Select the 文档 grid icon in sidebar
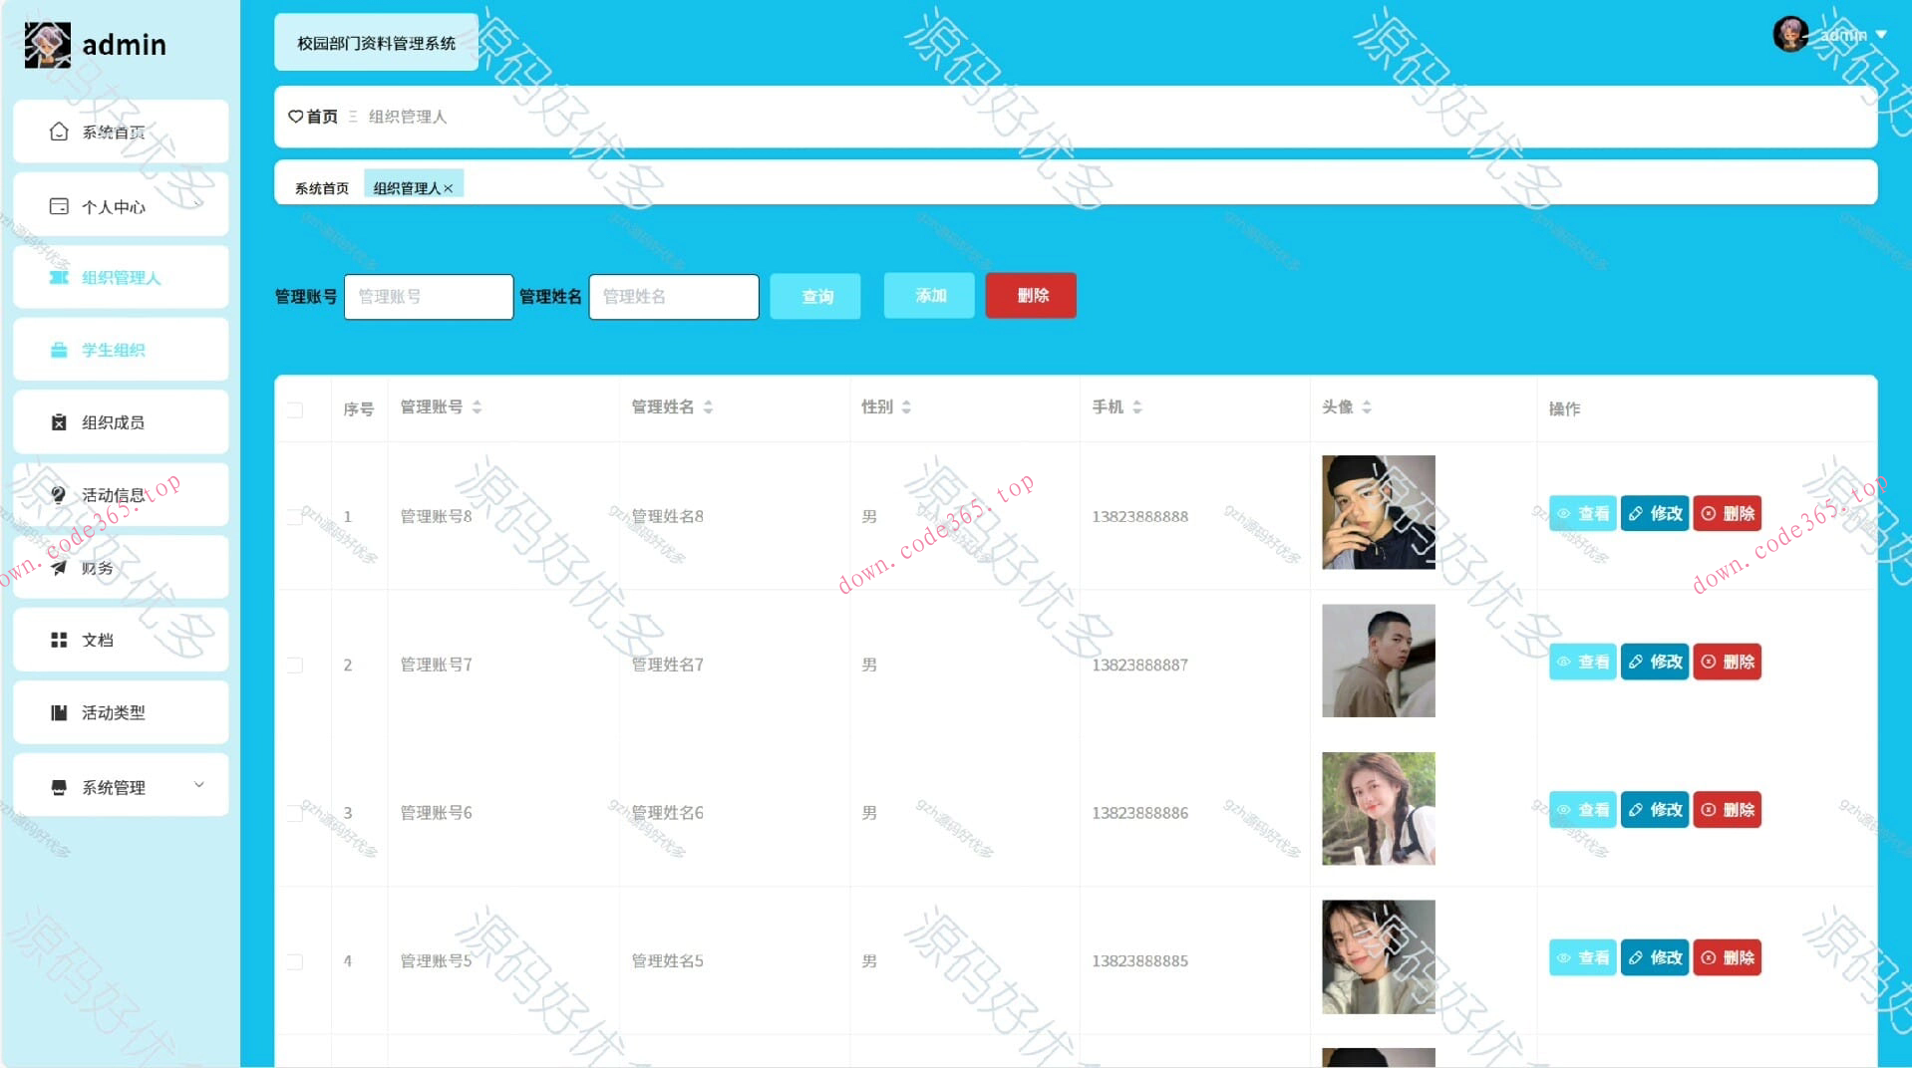The height and width of the screenshot is (1068, 1912). (58, 640)
